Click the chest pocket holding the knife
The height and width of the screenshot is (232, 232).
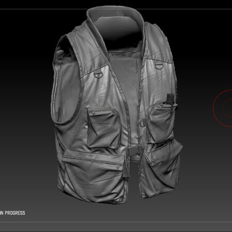pyautogui.click(x=161, y=123)
